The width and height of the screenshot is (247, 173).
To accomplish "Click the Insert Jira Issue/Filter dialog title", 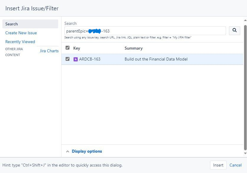I will tap(32, 9).
